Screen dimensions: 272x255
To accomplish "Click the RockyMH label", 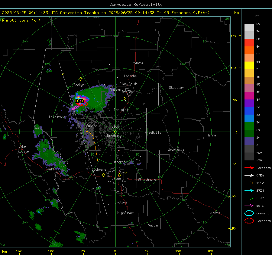I will (x=80, y=85).
